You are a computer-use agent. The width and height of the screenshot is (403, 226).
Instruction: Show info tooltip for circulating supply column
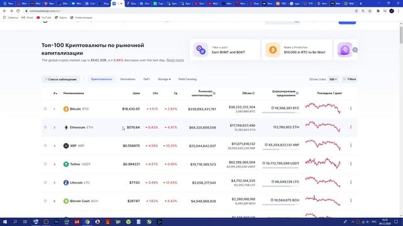(x=297, y=94)
